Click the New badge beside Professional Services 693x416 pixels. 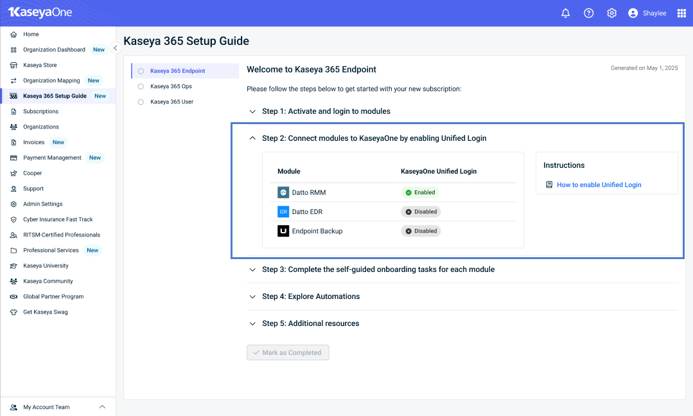coord(92,251)
